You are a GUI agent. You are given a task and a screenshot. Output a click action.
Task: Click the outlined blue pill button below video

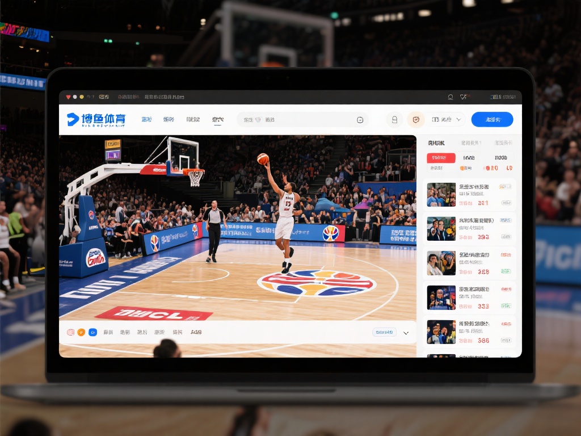click(x=384, y=332)
